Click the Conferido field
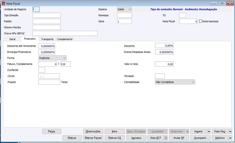235x143 pixels. pos(42,70)
